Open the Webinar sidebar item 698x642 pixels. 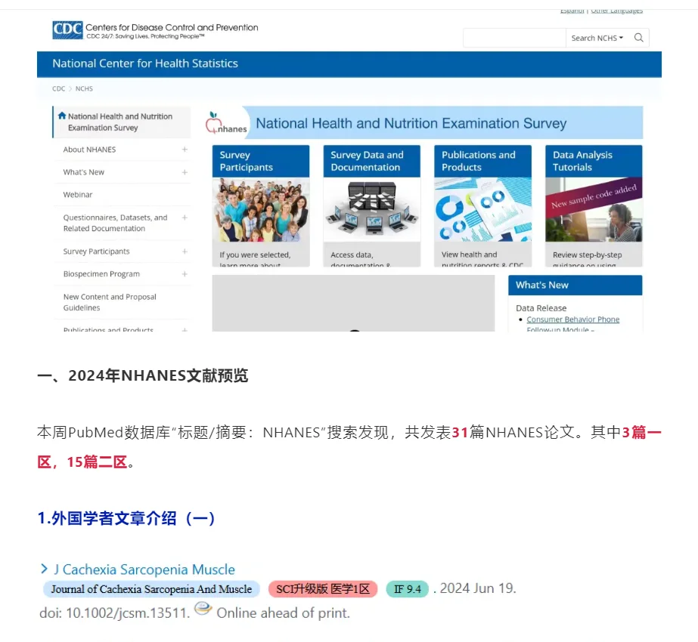pyautogui.click(x=78, y=195)
